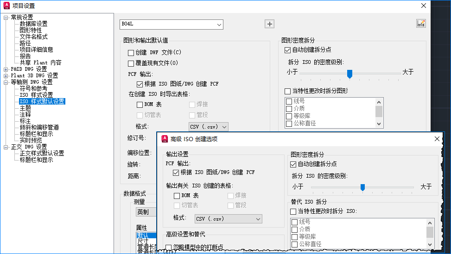This screenshot has width=451, height=254.
Task: Click the edit style icon at top right
Action: coord(421,24)
